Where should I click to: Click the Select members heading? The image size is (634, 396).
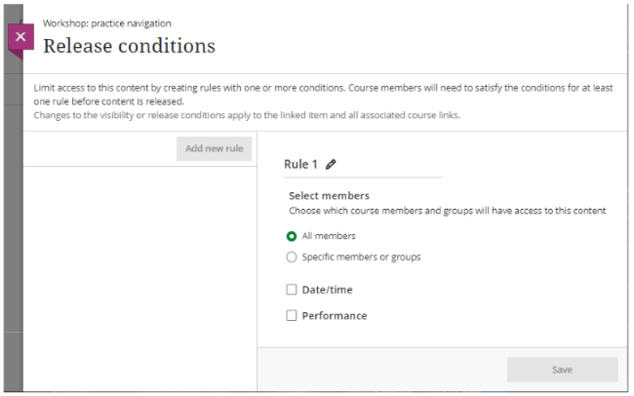329,196
